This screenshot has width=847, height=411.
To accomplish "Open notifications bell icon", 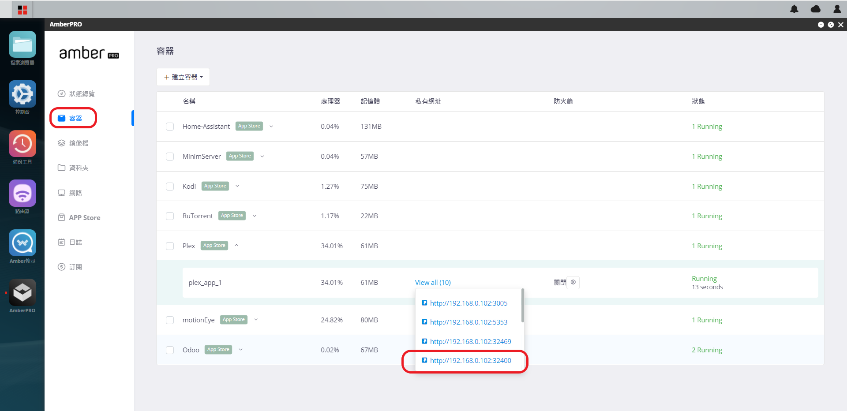I will [794, 9].
